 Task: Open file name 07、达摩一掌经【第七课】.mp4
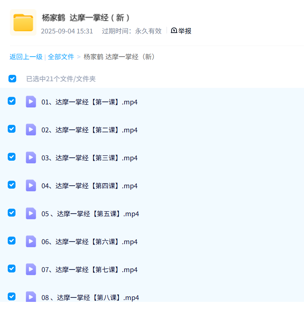click(90, 270)
